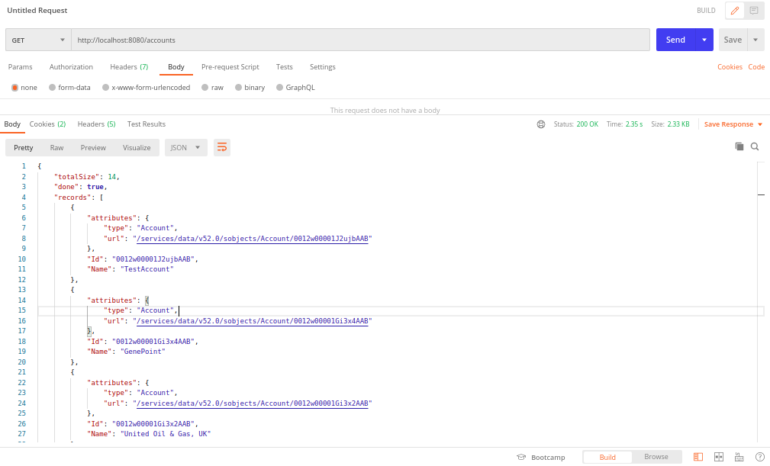
Task: Open the Save Response dropdown
Action: click(x=733, y=124)
